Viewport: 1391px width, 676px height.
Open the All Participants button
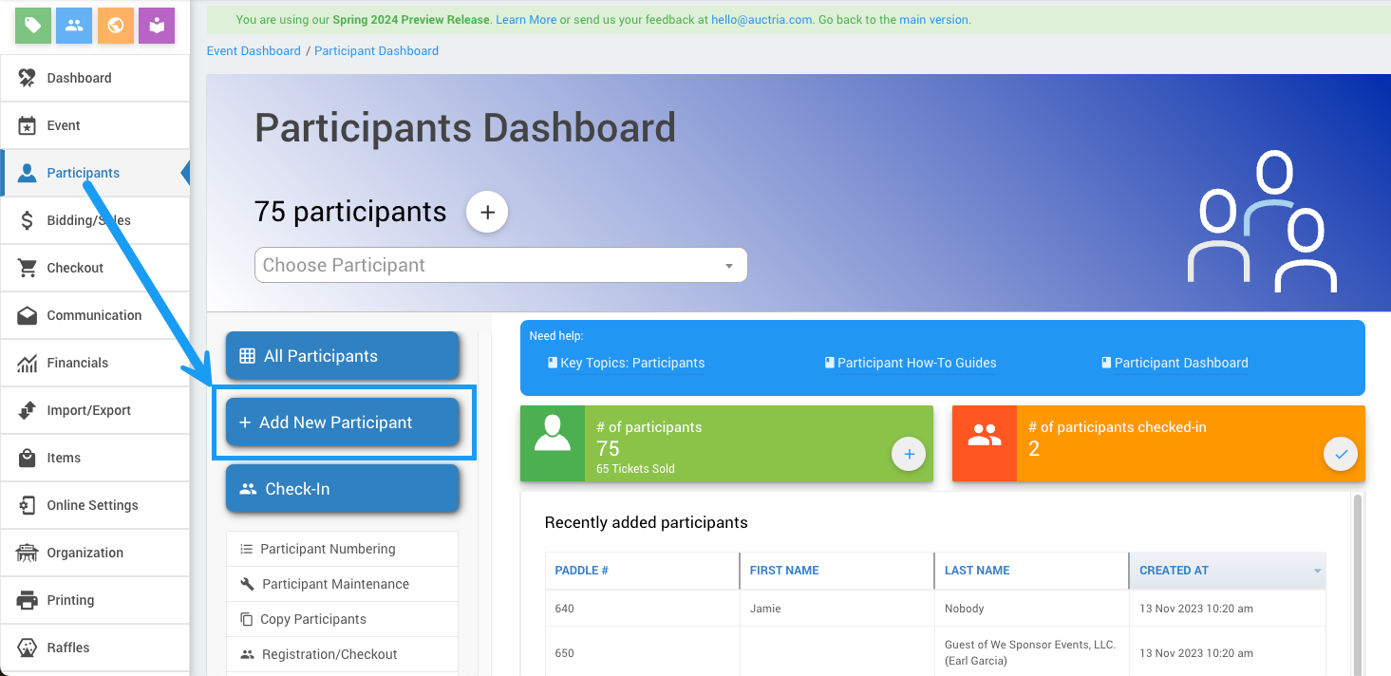click(342, 356)
